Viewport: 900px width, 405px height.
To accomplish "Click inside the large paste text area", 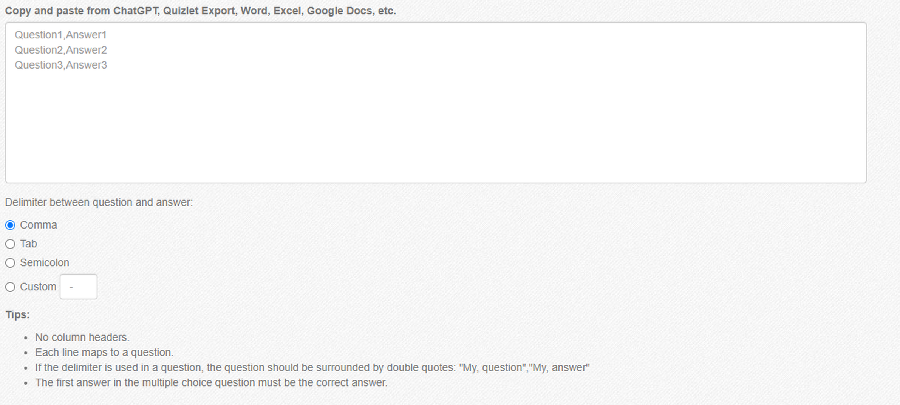I will (x=436, y=103).
